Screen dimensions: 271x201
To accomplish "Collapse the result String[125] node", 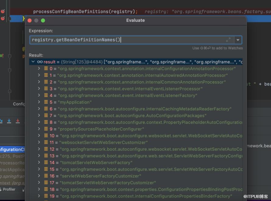I will pyautogui.click(x=33, y=62).
